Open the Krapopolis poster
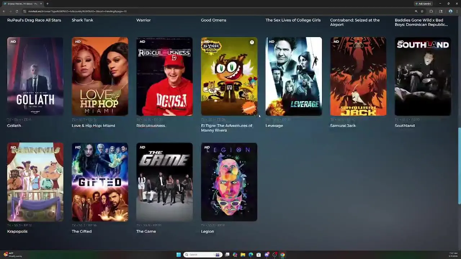This screenshot has height=259, width=461. pyautogui.click(x=35, y=182)
